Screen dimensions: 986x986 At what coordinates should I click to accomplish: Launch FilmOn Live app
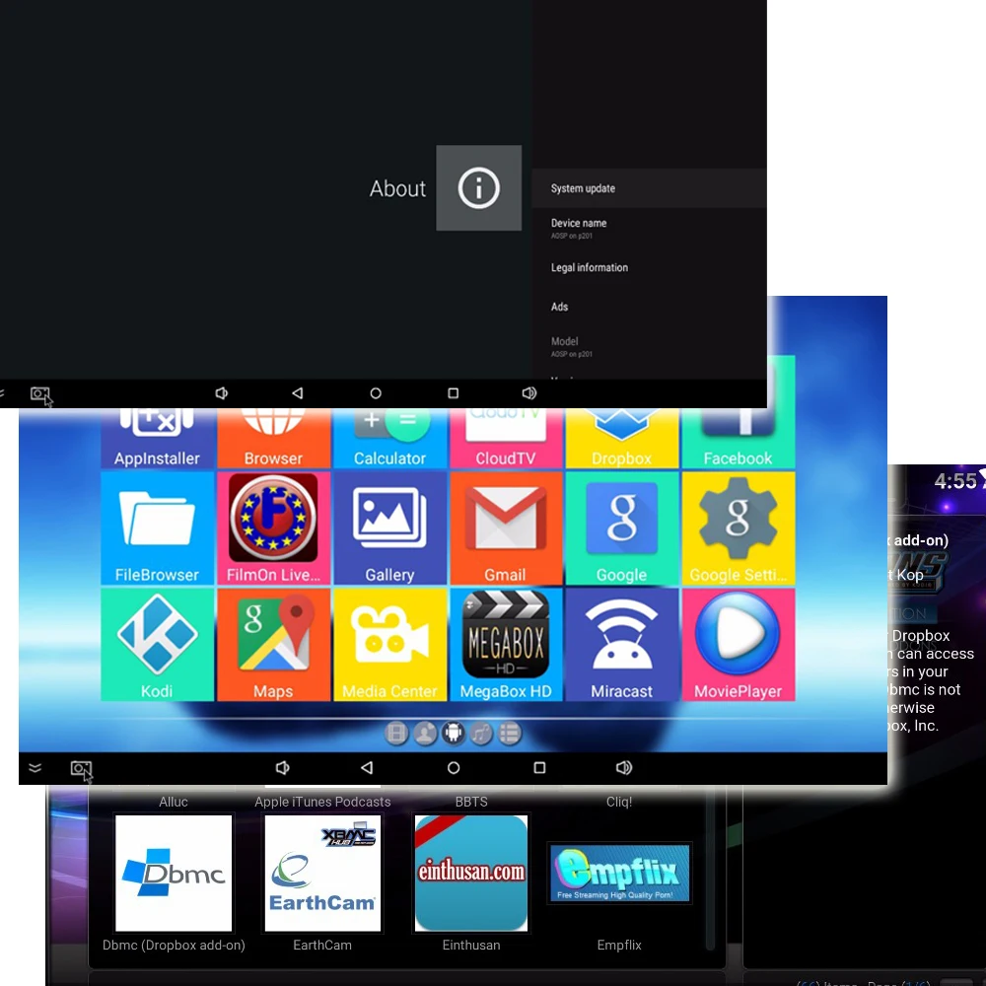(x=273, y=528)
